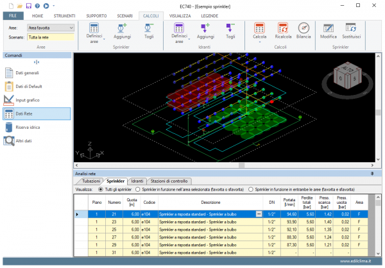Expand the Calcola dropdown arrow
This screenshot has height=268, width=385.
pyautogui.click(x=259, y=42)
